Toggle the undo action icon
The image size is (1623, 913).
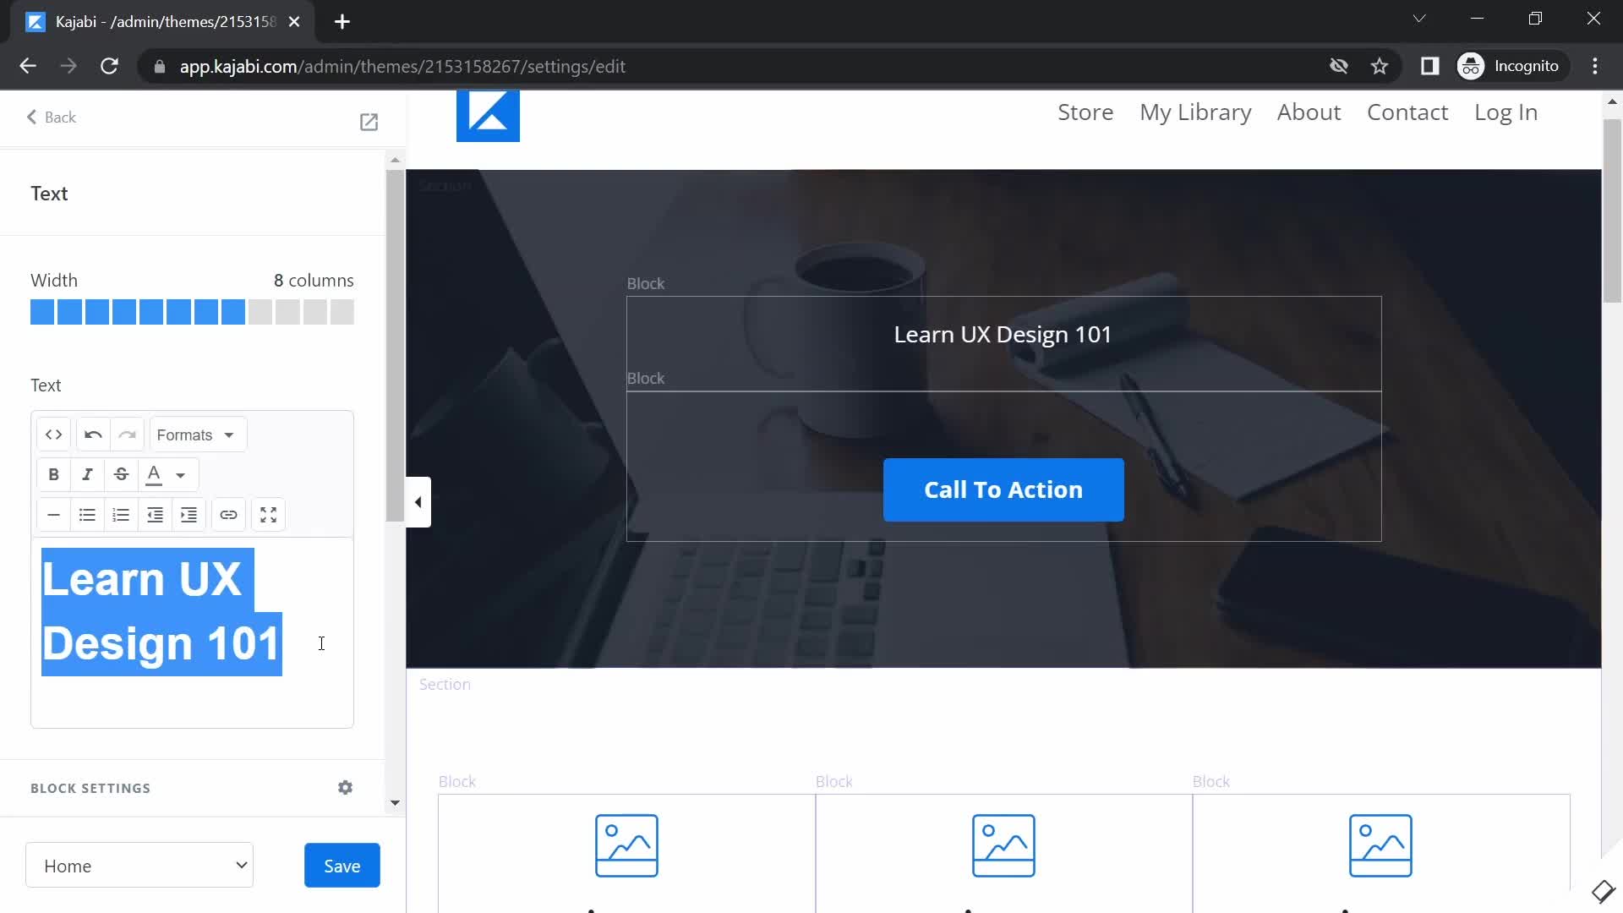(x=92, y=434)
